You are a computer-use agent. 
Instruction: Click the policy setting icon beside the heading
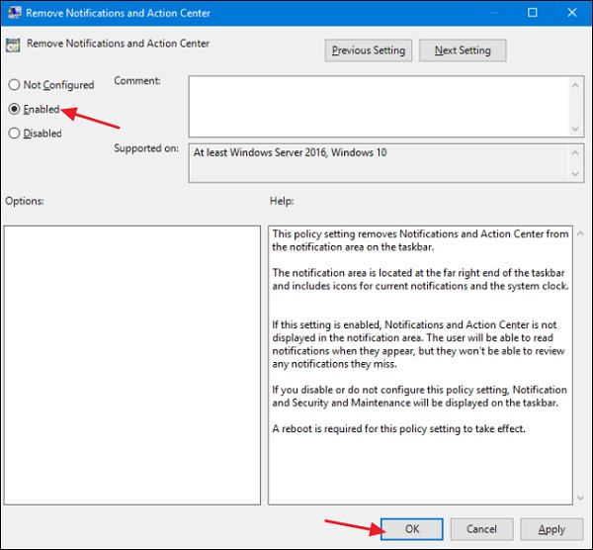[x=13, y=46]
